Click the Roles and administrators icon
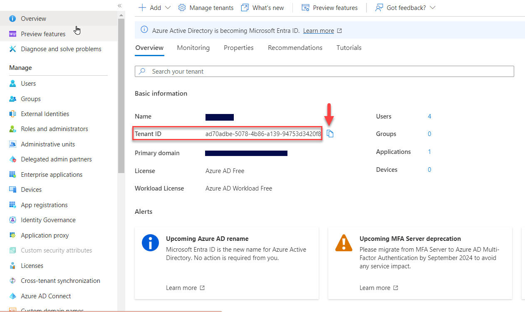Image resolution: width=525 pixels, height=312 pixels. tap(12, 129)
